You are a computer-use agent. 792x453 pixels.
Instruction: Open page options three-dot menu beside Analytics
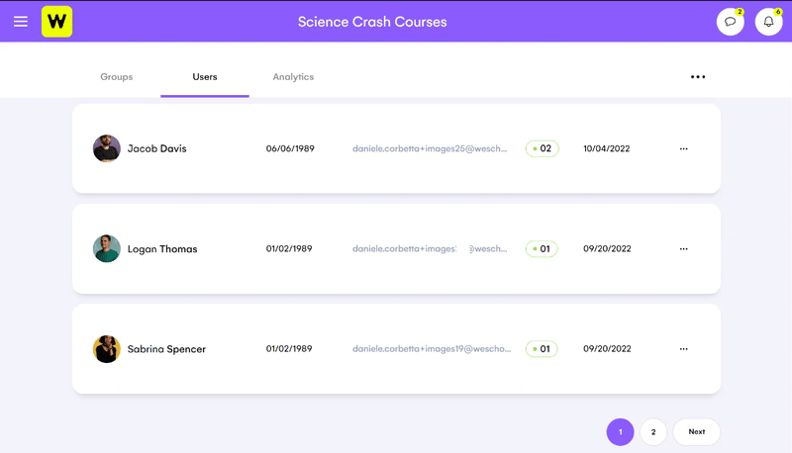pyautogui.click(x=698, y=77)
